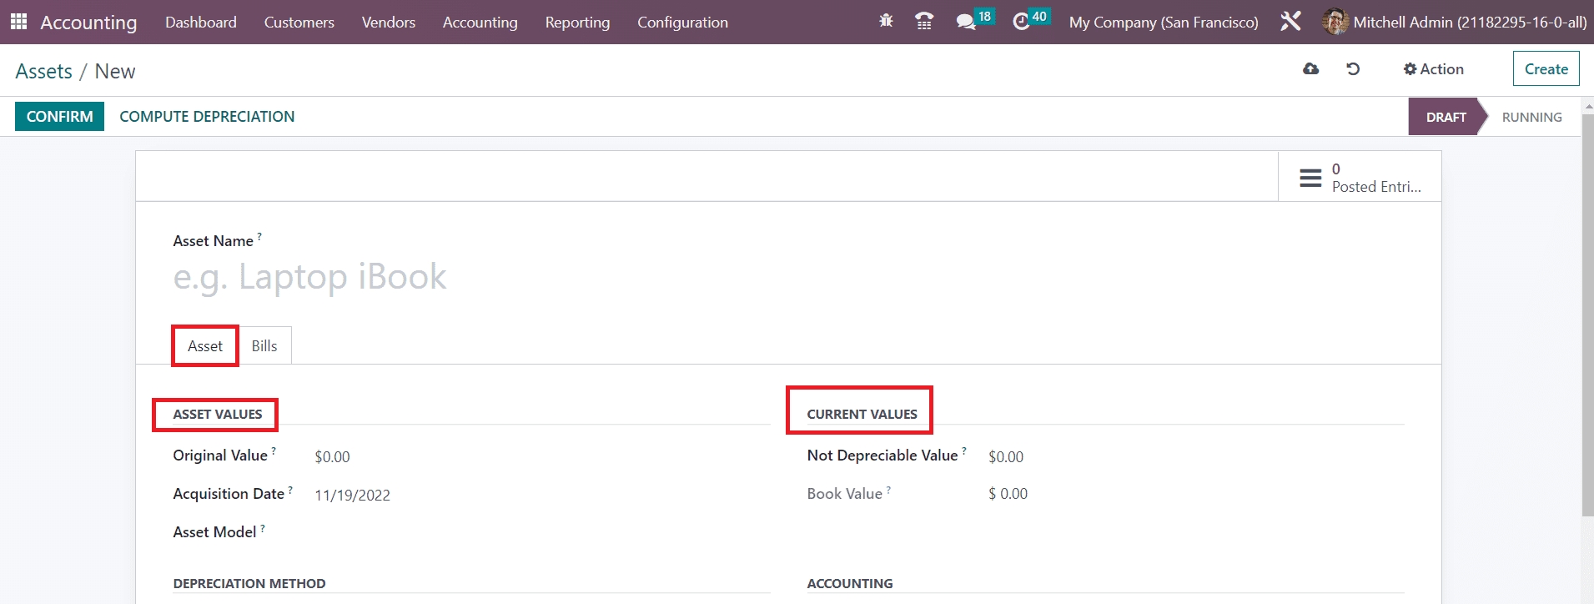Viewport: 1594px width, 604px height.
Task: Click the cloud save icon
Action: [1310, 69]
